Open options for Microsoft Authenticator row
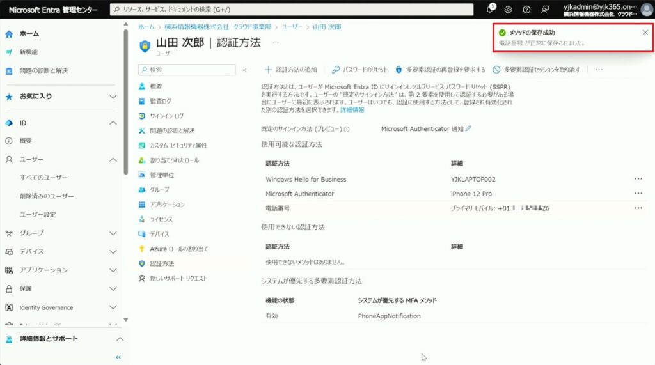This screenshot has height=365, width=655. pos(638,193)
